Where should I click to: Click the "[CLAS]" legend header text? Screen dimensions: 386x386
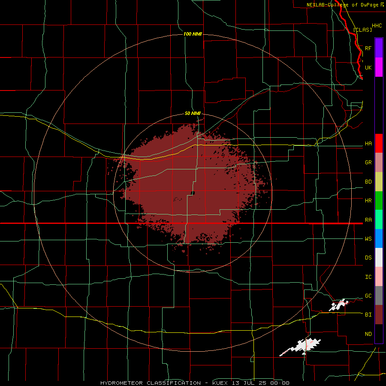pyautogui.click(x=362, y=30)
